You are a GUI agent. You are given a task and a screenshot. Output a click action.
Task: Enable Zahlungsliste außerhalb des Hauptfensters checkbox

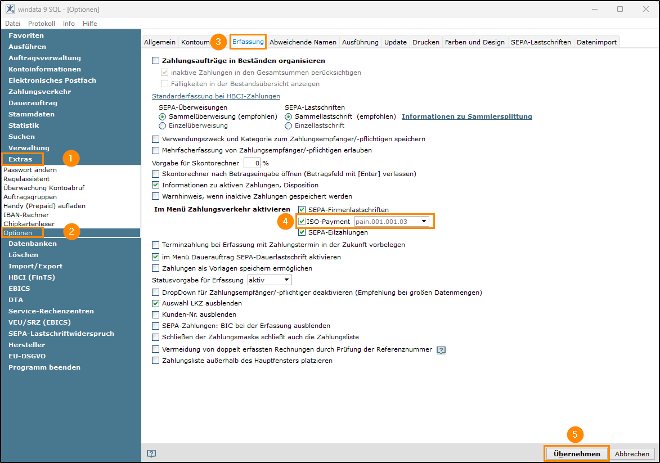click(156, 361)
